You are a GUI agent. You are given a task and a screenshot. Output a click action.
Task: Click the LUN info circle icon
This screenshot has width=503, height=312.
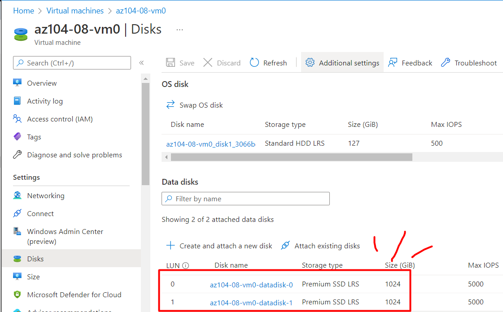[186, 265]
